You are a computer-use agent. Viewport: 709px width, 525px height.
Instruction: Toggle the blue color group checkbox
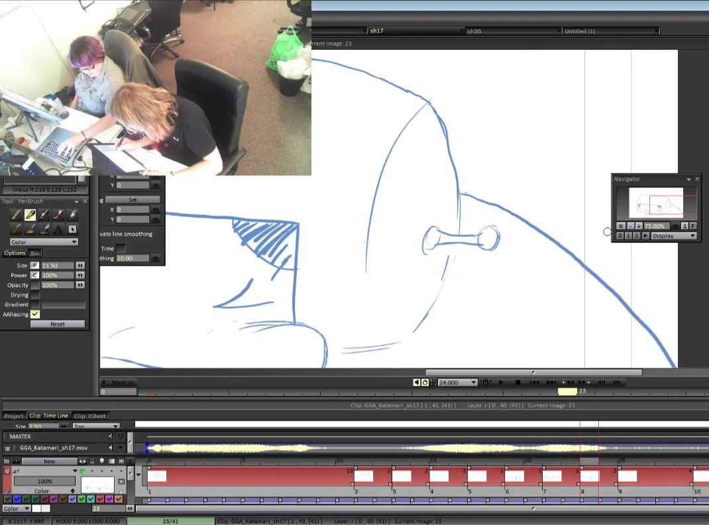17,499
